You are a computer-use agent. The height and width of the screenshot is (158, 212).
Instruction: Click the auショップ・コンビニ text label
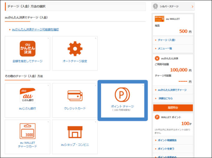click(x=75, y=145)
